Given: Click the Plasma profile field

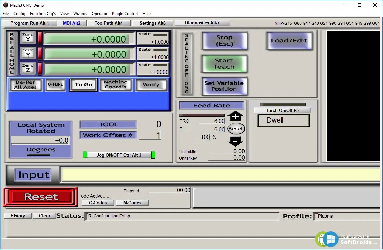Looking at the screenshot, I should (x=347, y=216).
